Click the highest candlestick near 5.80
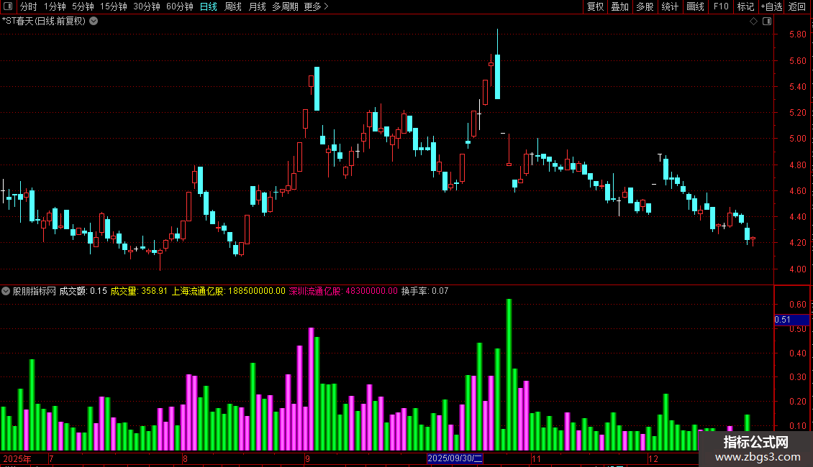 coord(498,64)
